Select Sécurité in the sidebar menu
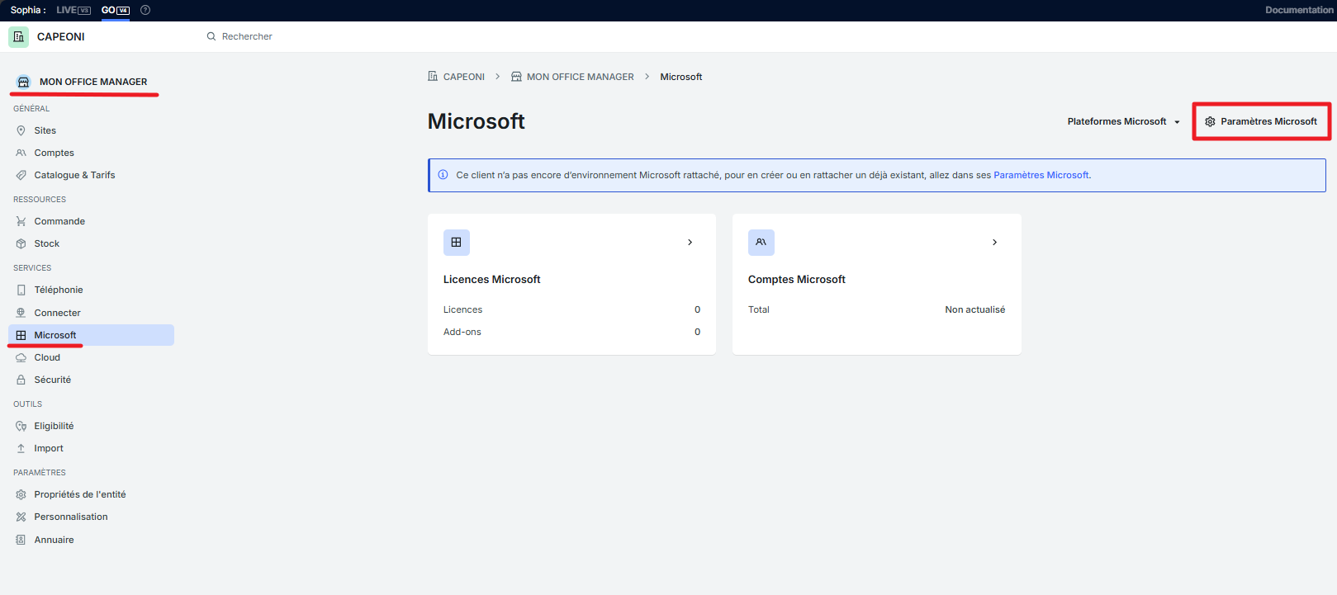 coord(53,380)
